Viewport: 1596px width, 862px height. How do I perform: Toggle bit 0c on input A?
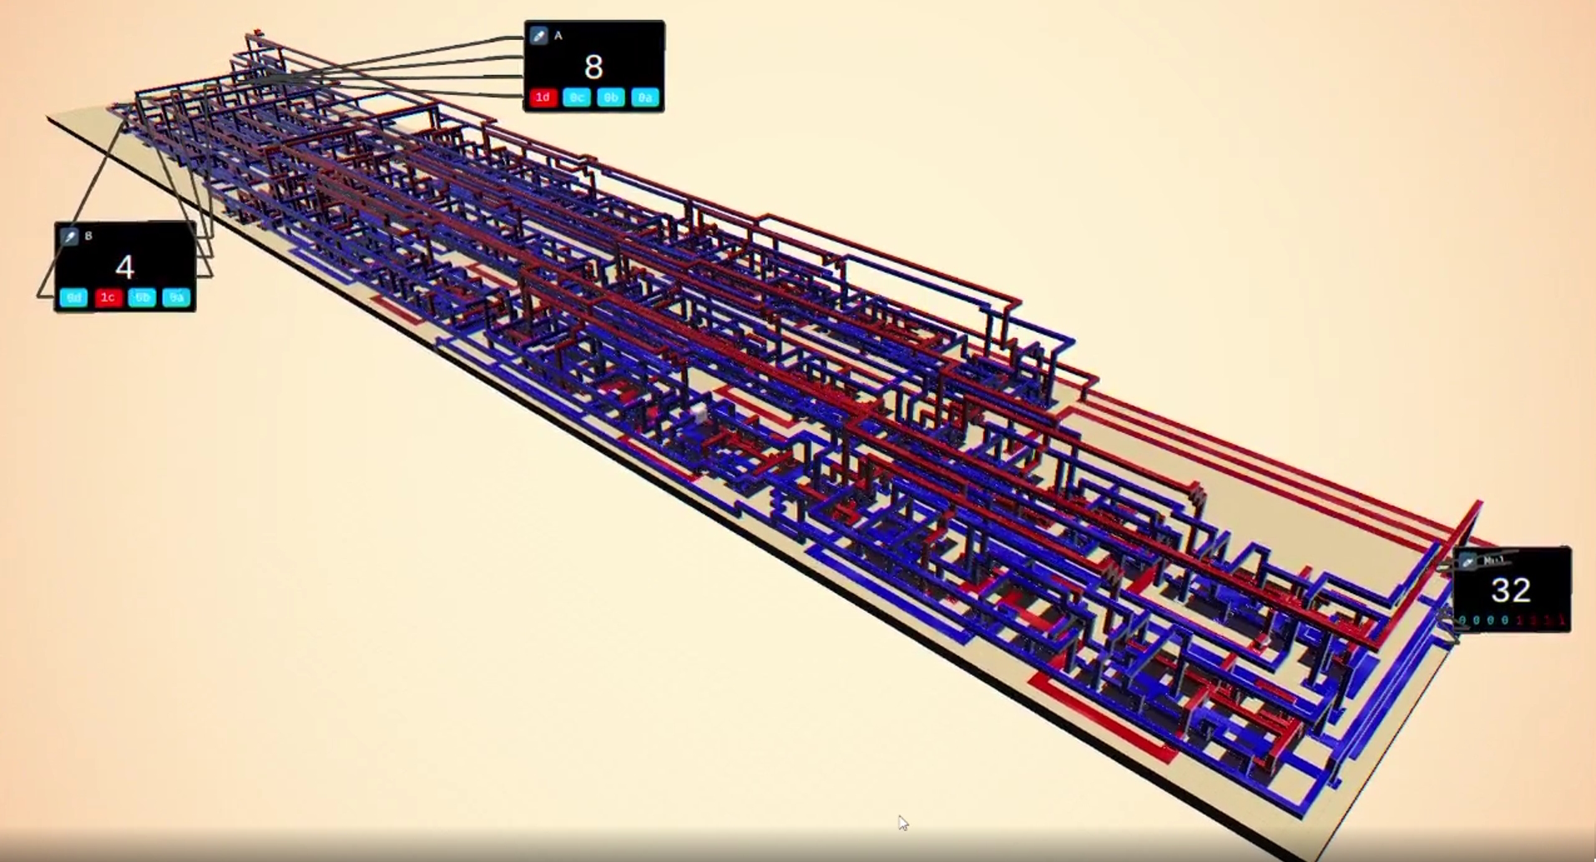tap(576, 98)
